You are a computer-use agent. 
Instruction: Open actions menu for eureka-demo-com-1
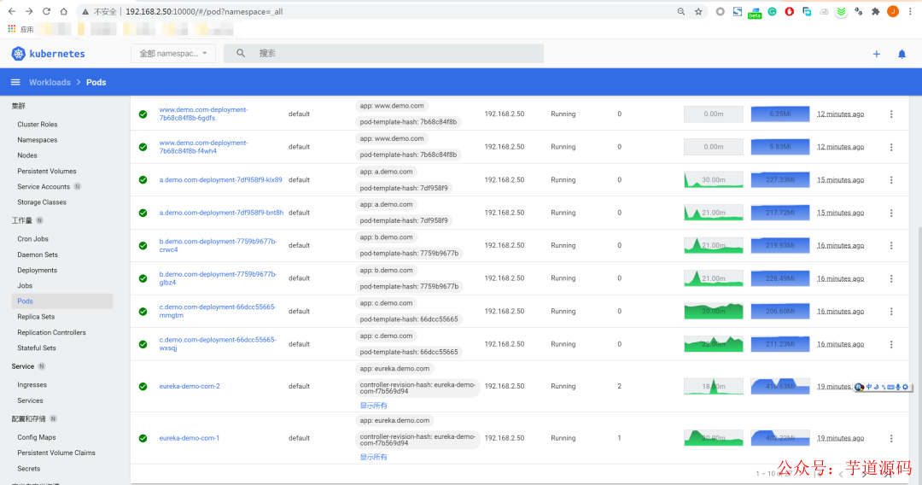[x=891, y=439]
